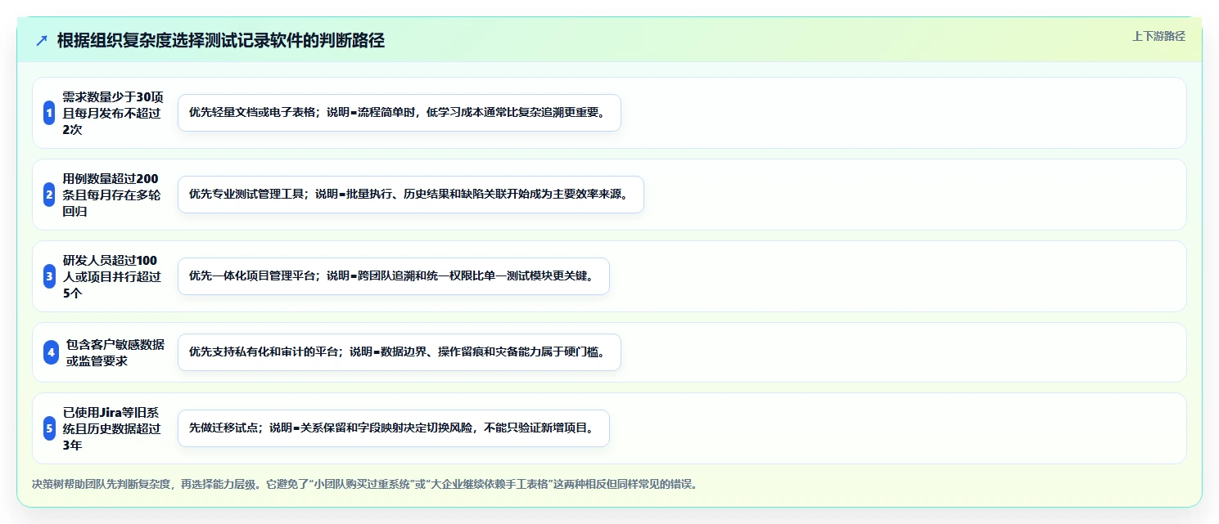Open the 优先专业测试管理工具 recommendation box
The height and width of the screenshot is (524, 1219).
[411, 195]
